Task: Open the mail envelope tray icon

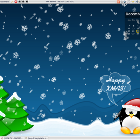Action: 128,2
